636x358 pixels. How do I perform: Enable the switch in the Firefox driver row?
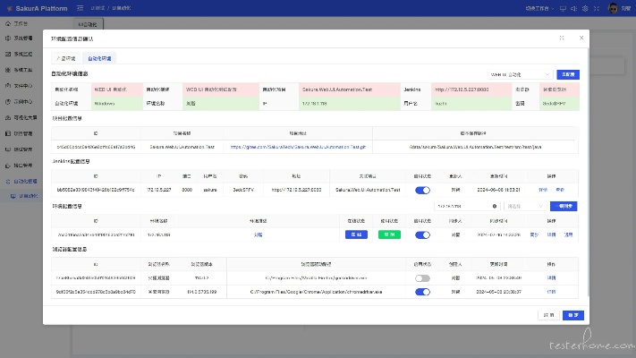pos(423,278)
